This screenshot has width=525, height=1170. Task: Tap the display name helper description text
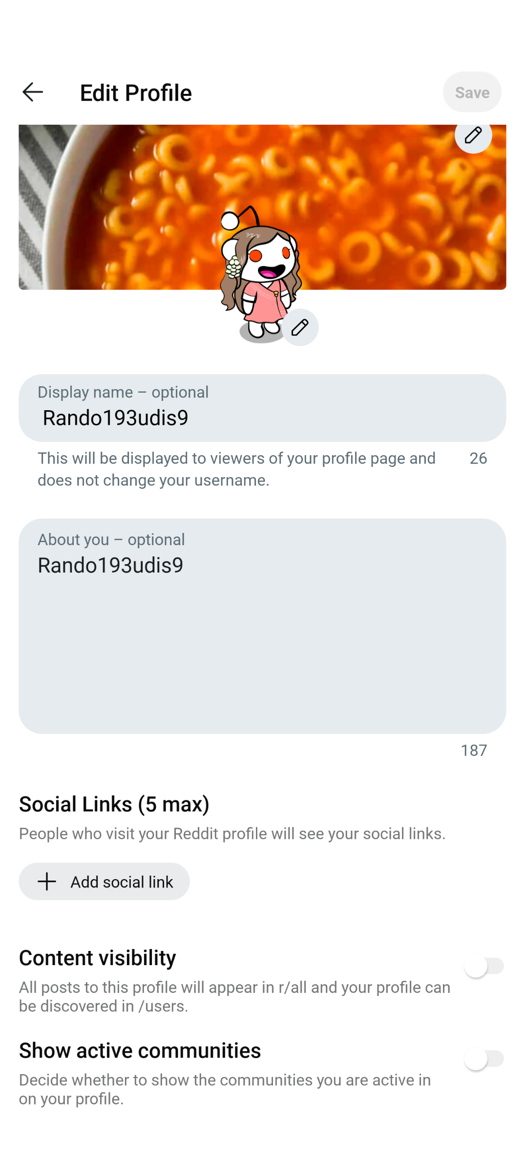[x=236, y=469]
